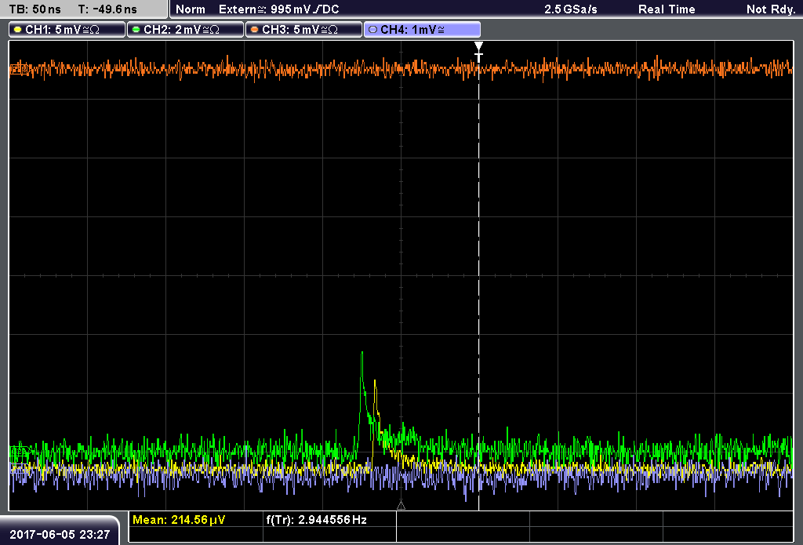
Task: Click the TB: 50 ns timebase readout
Action: [35, 9]
